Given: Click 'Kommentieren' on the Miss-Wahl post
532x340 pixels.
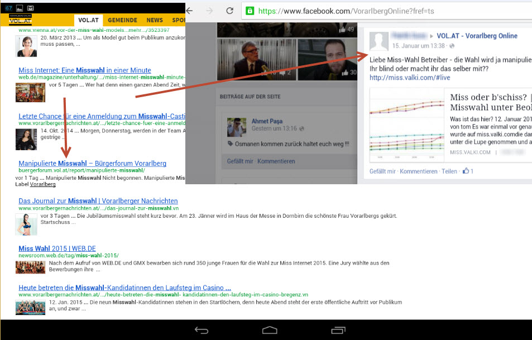Looking at the screenshot, I should click(418, 171).
